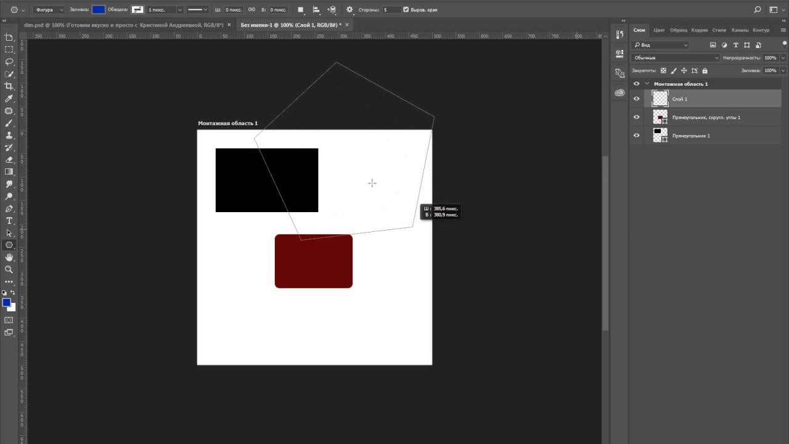Select the Dodge tool
Screen dimensions: 789x444
pyautogui.click(x=9, y=196)
